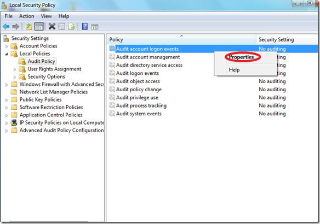Click the User Rights Assignment folder icon
320x224 pixels.
pyautogui.click(x=22, y=69)
